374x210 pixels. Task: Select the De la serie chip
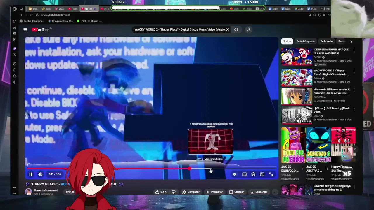[x=326, y=41]
